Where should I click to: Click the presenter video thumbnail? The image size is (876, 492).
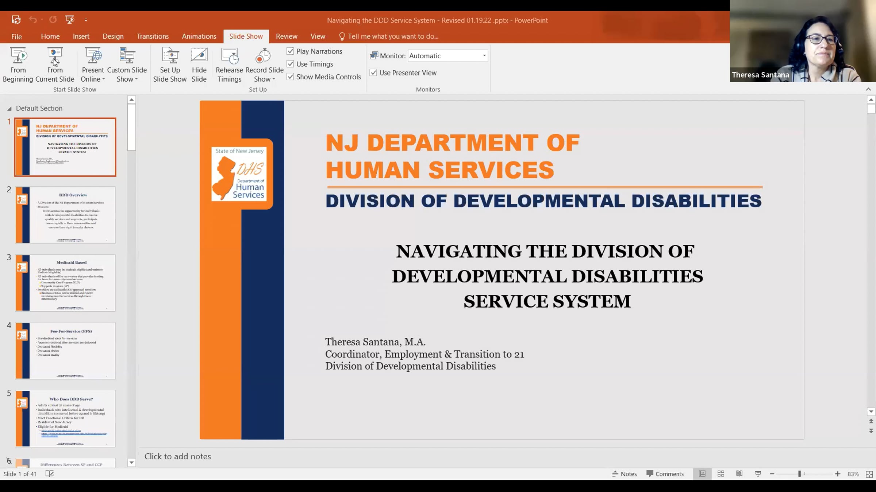coord(803,41)
